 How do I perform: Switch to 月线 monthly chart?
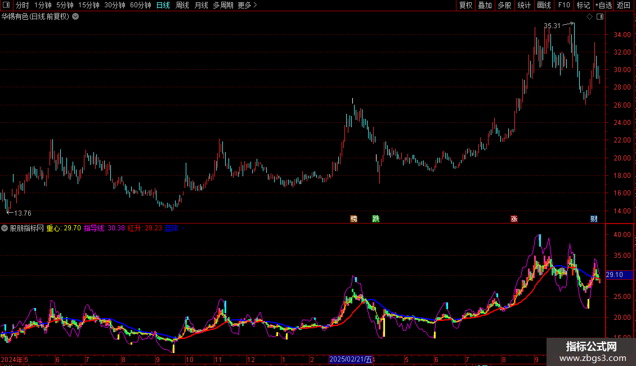[201, 5]
